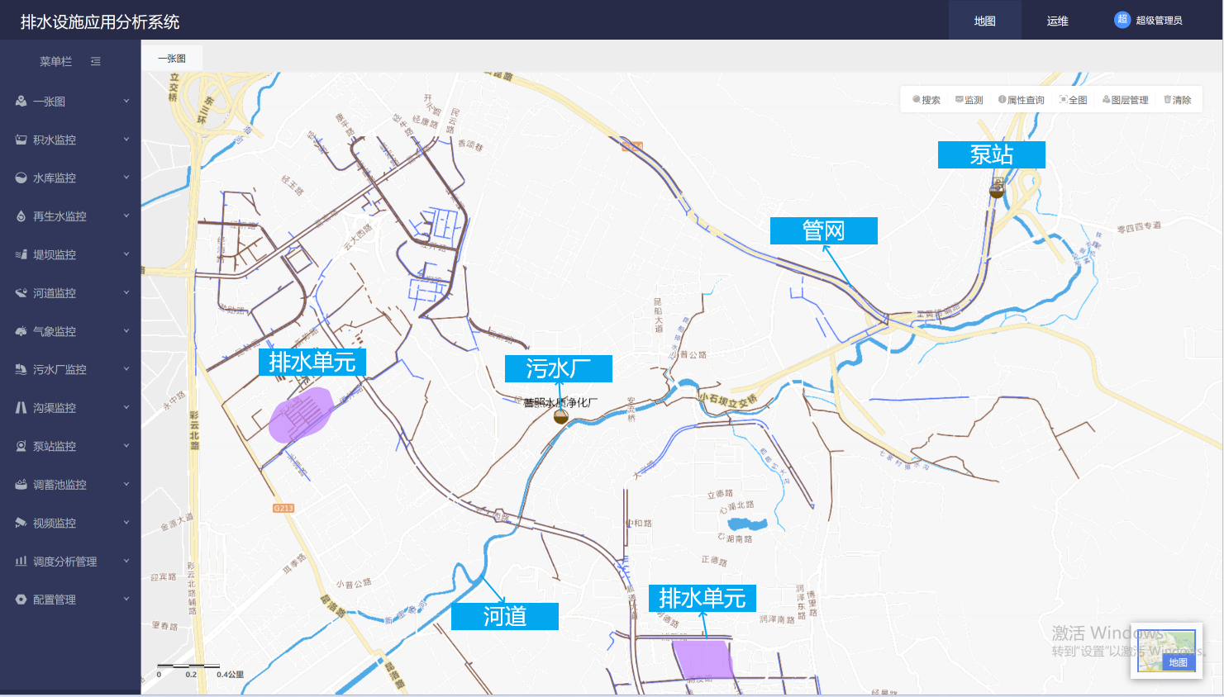
Task: Open the 搜索 map tool
Action: (x=926, y=100)
